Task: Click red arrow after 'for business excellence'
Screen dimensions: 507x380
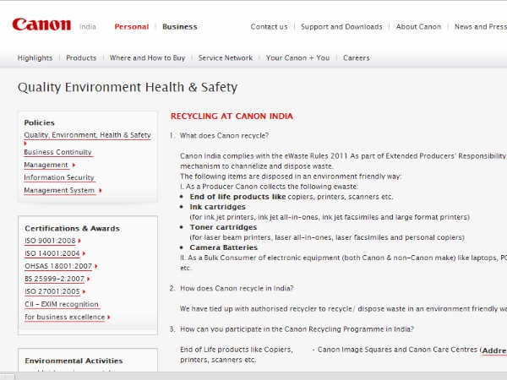Action: (x=109, y=318)
